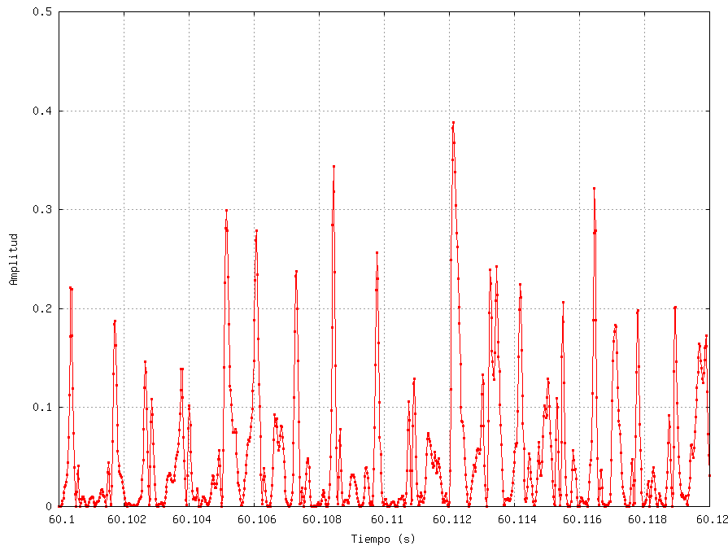The width and height of the screenshot is (728, 546).
Task: Click the y-axis tick label 0.1
Action: coord(45,408)
